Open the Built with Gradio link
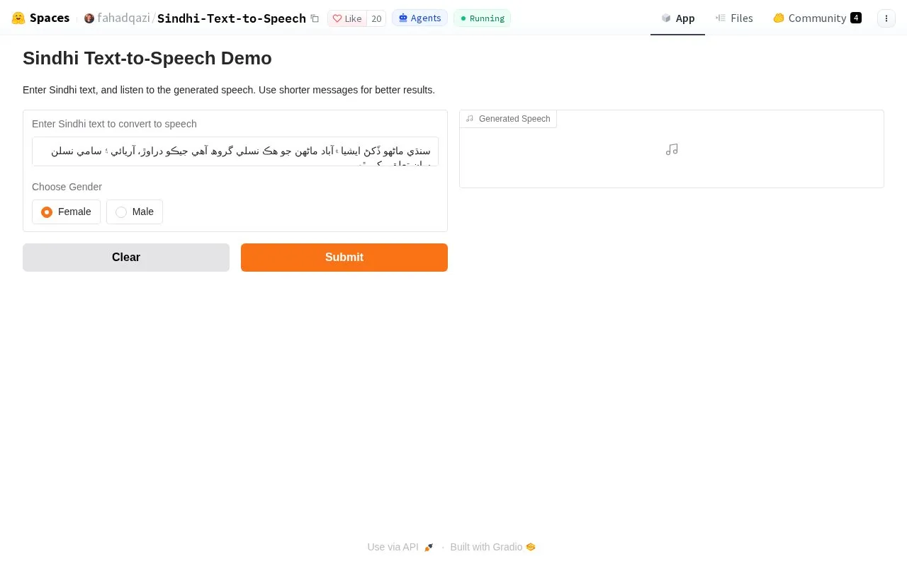Screen dimensions: 907x566 point(493,547)
